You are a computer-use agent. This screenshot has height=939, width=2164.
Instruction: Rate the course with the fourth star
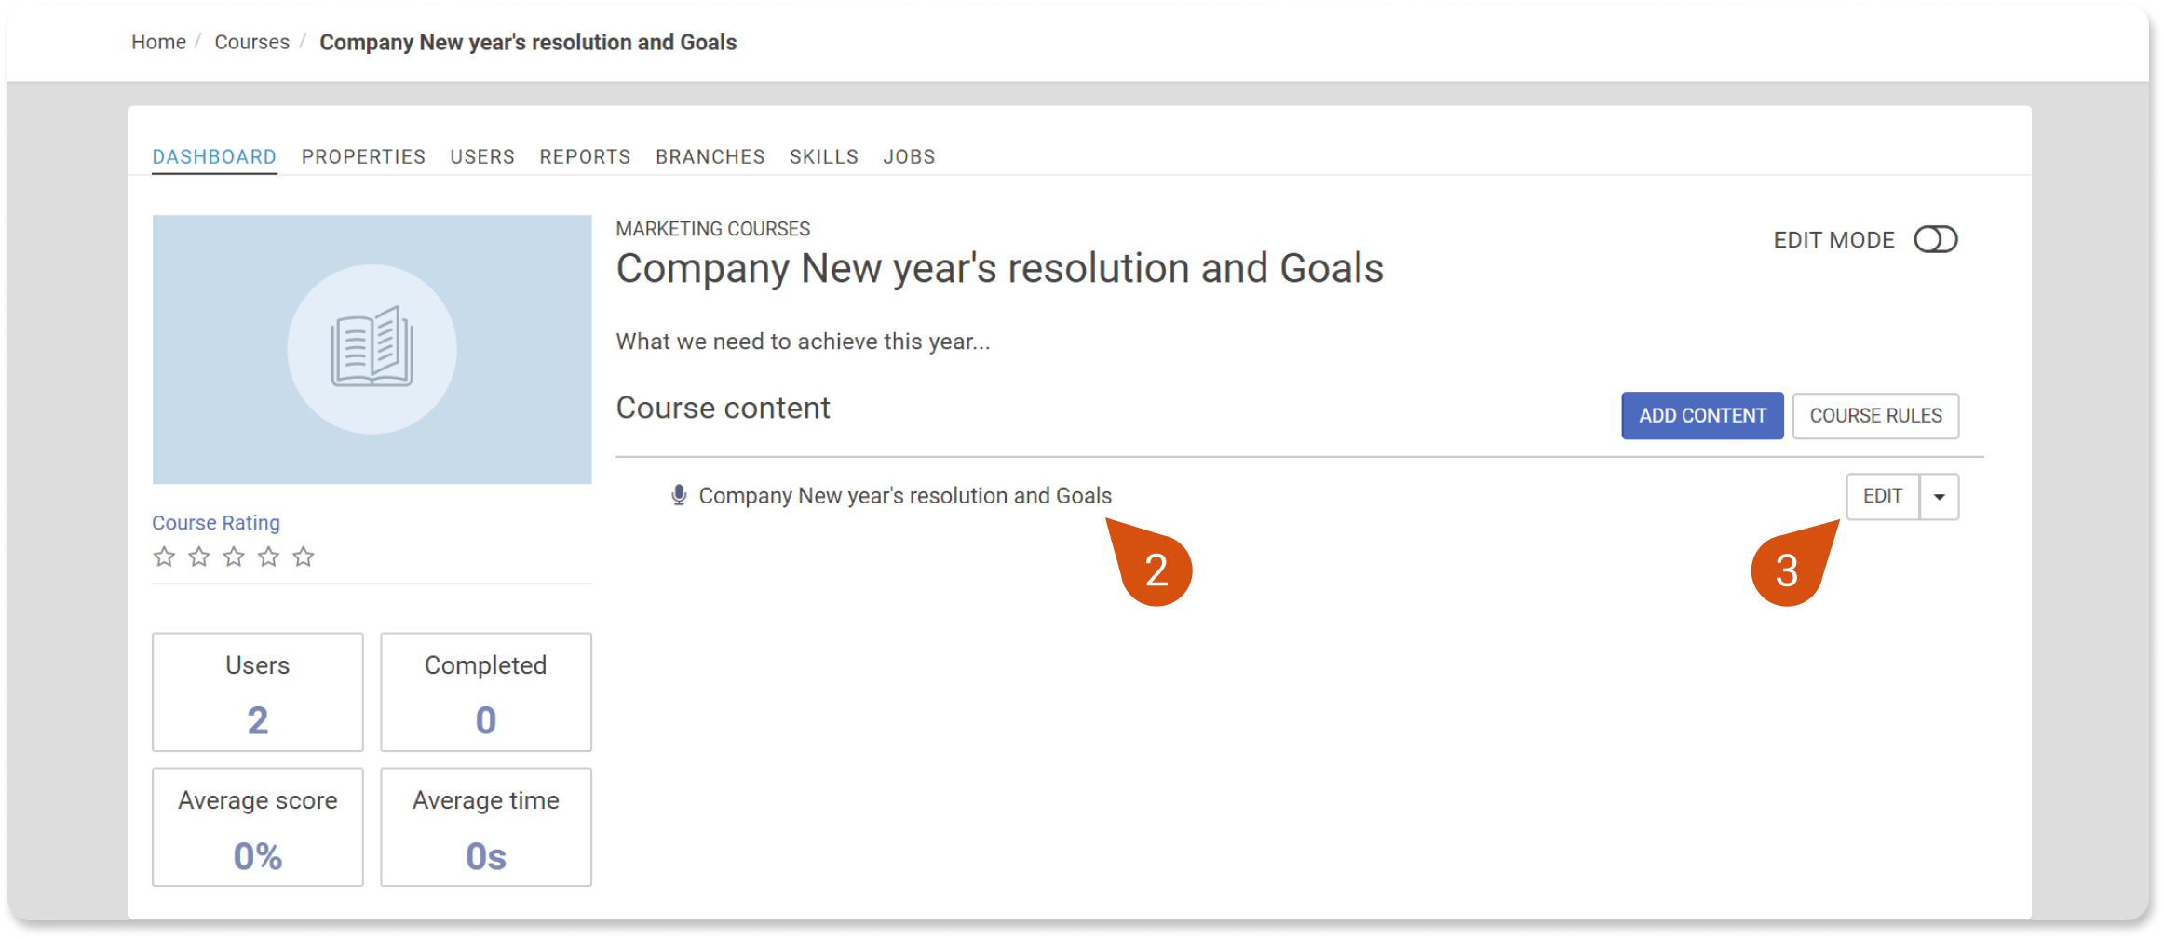coord(269,557)
